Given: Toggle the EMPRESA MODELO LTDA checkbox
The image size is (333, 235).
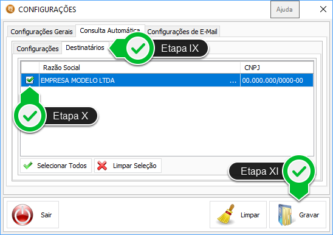Looking at the screenshot, I should pos(30,80).
